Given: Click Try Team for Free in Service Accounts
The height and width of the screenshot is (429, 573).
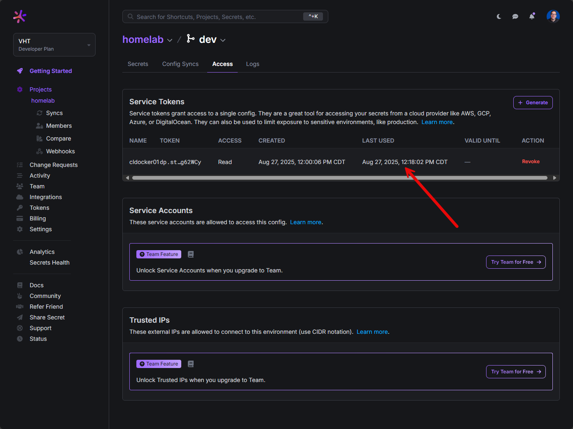Looking at the screenshot, I should tap(516, 262).
